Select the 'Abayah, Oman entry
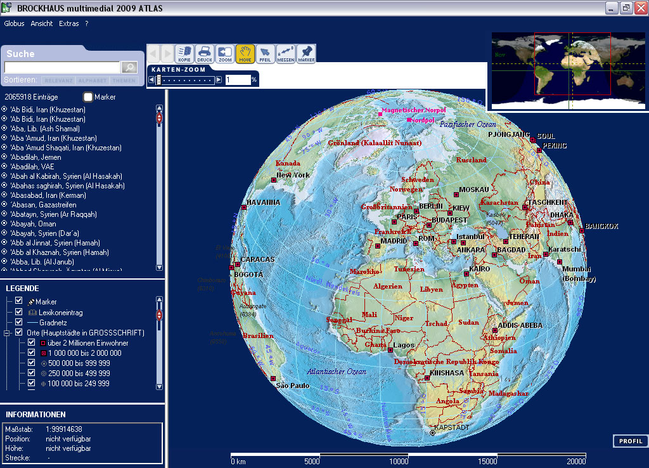Viewport: 649px width, 468px height. pos(33,224)
